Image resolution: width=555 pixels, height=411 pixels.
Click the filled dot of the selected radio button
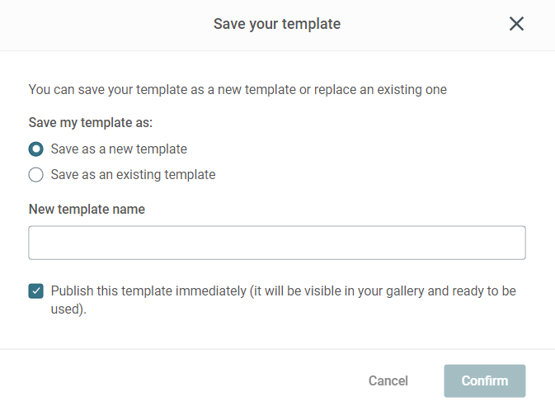(x=36, y=149)
